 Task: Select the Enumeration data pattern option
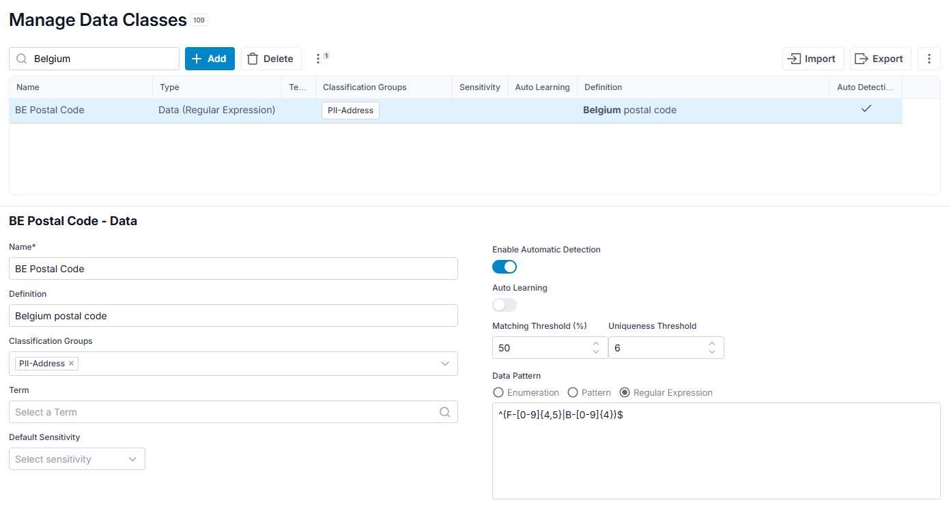[x=498, y=393]
